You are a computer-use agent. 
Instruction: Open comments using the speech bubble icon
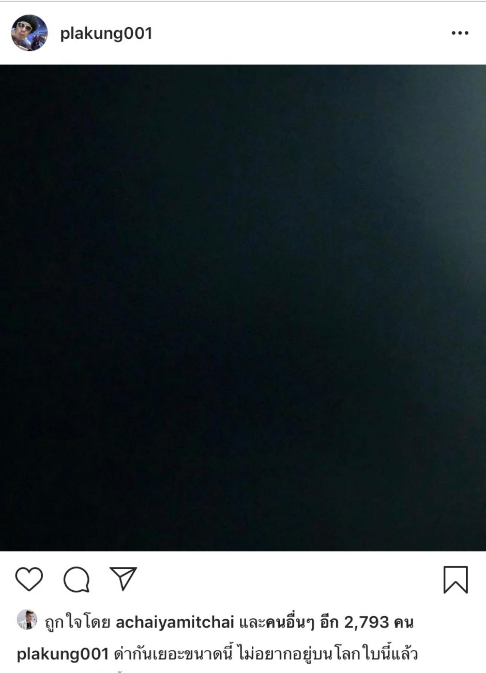(76, 579)
